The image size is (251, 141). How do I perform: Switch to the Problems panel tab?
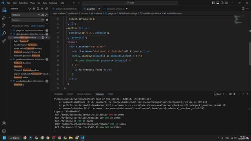pyautogui.click(x=58, y=94)
